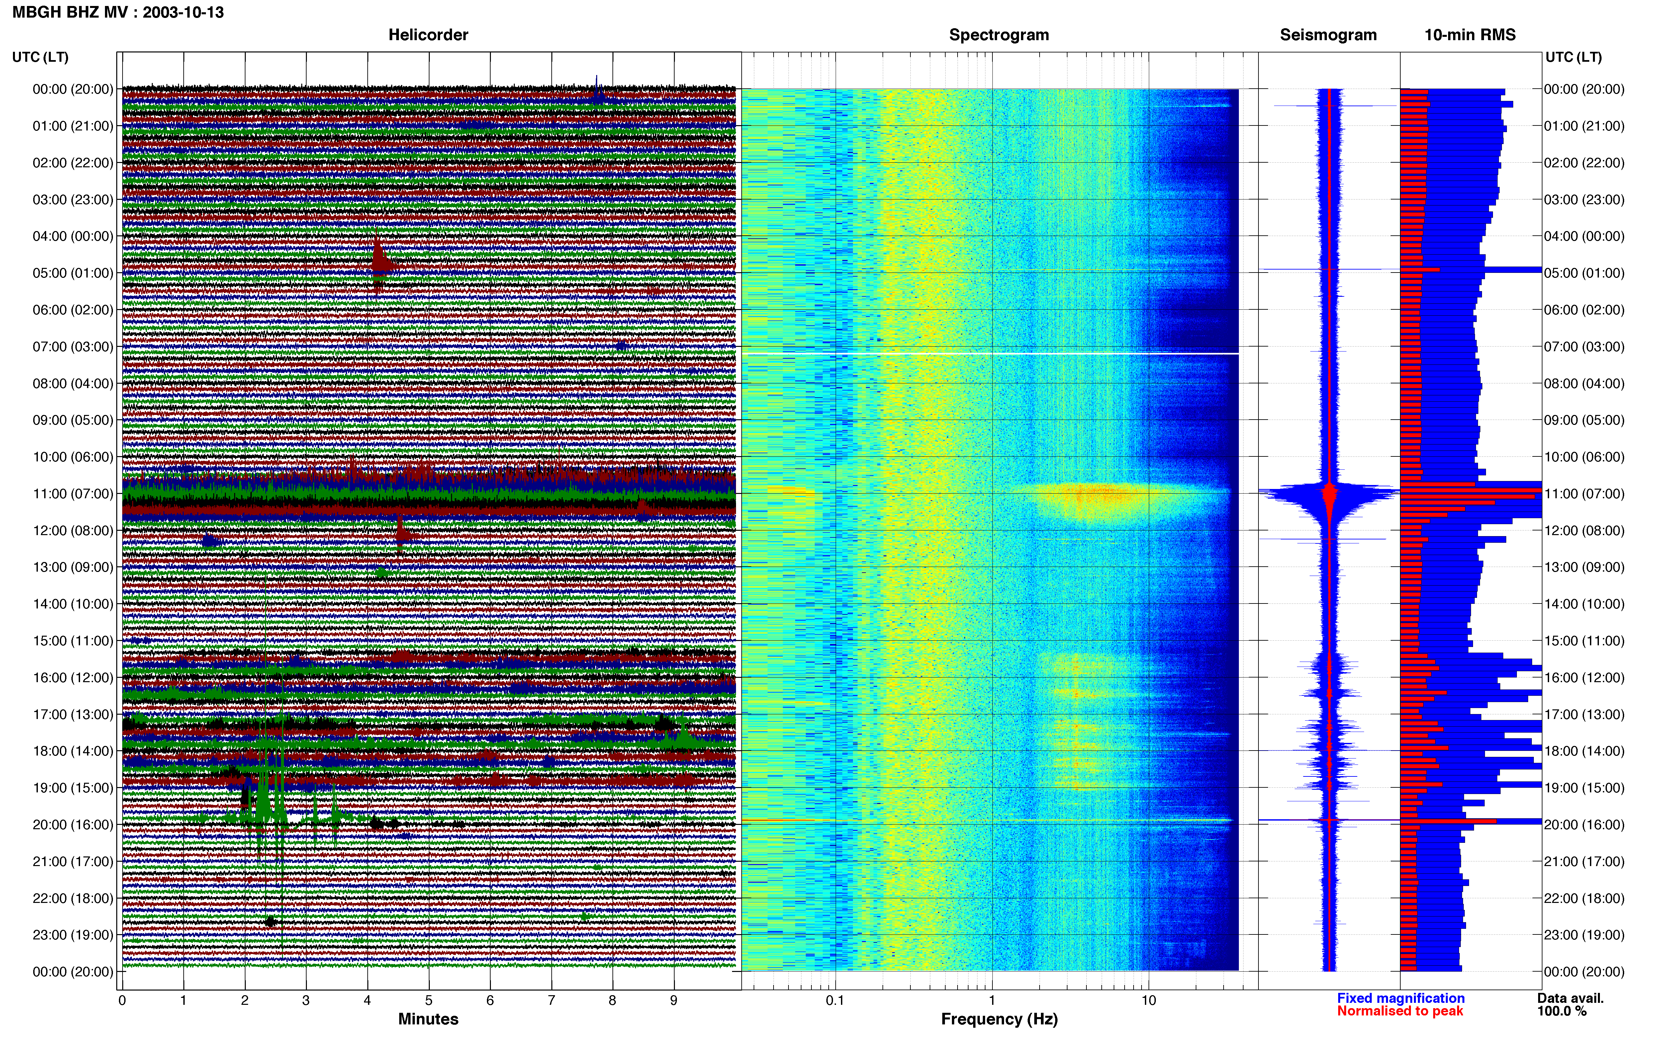
Task: Click the left time label '19:00 (15:00)'
Action: click(x=73, y=788)
